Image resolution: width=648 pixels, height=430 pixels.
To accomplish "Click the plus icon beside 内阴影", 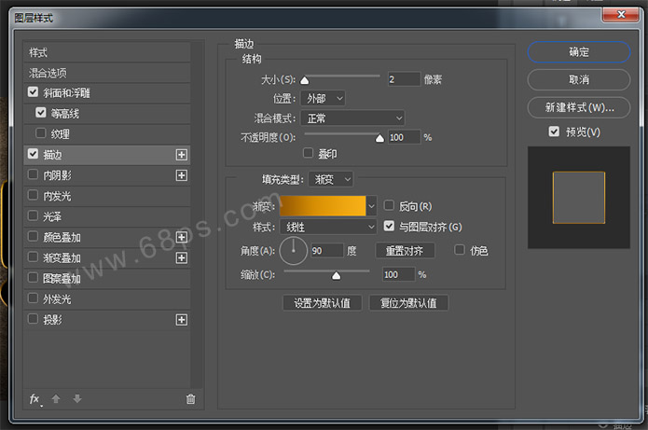I will pyautogui.click(x=182, y=175).
